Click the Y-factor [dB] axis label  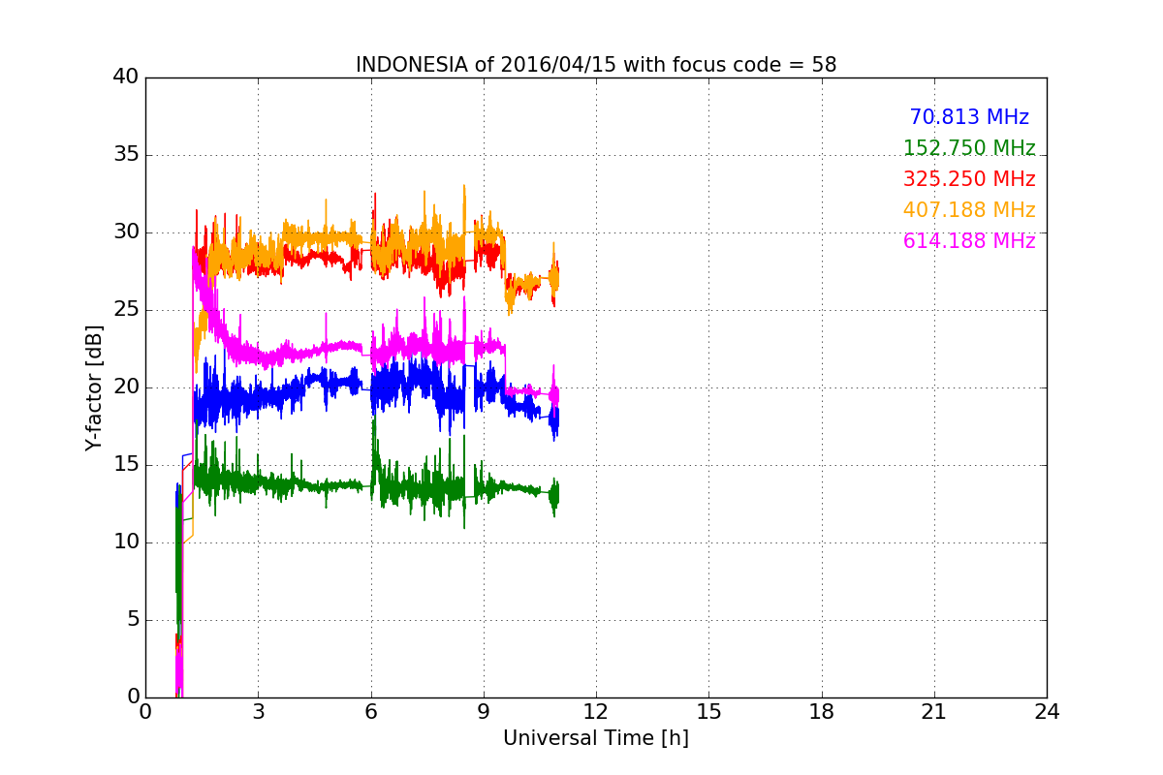tap(93, 387)
